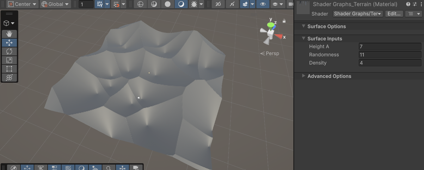This screenshot has height=170, width=424.
Task: Click the Height A property label
Action: tap(319, 47)
